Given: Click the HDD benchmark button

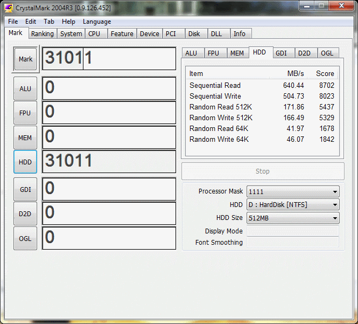Looking at the screenshot, I should (25, 162).
